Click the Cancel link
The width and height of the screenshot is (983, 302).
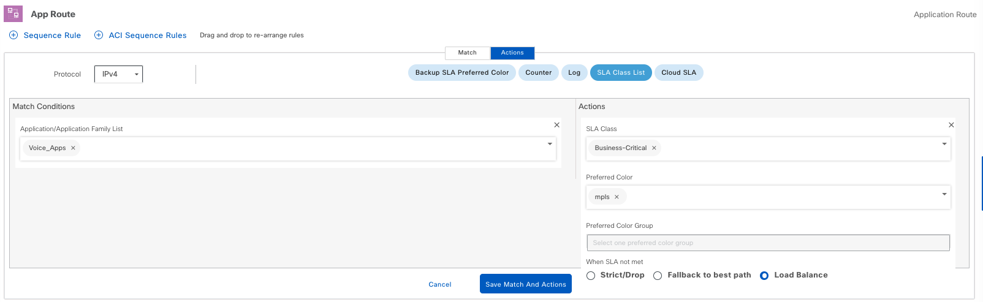439,284
